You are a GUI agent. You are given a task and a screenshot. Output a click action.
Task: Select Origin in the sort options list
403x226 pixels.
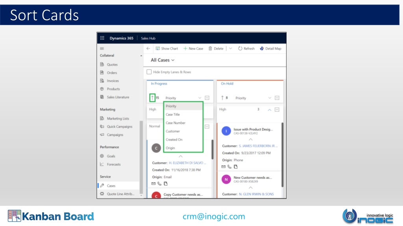coord(183,148)
